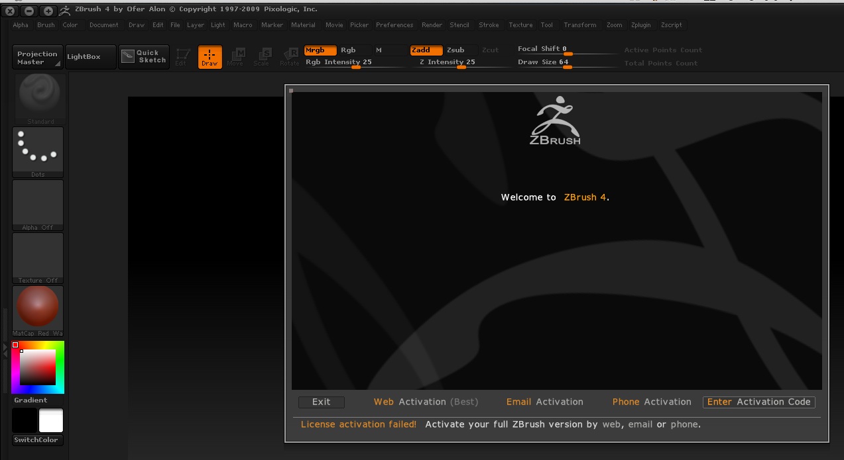
Task: Adjust the Z Intensity slider
Action: coord(461,63)
